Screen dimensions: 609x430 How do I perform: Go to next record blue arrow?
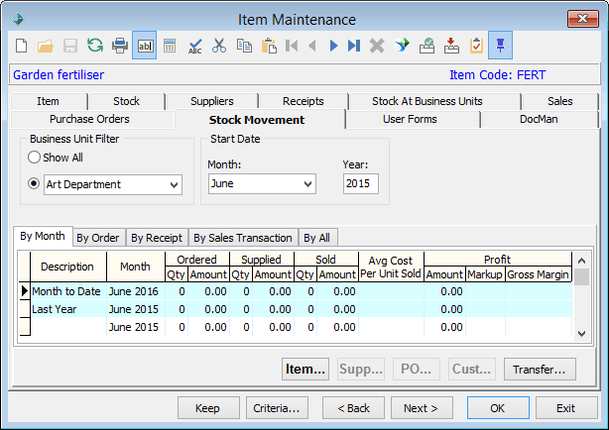(333, 46)
